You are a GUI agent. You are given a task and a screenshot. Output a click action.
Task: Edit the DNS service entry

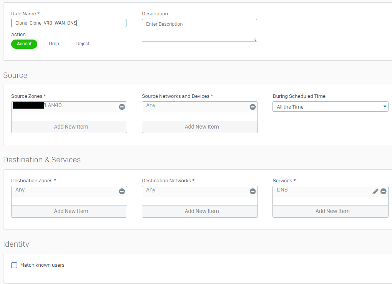pos(375,191)
